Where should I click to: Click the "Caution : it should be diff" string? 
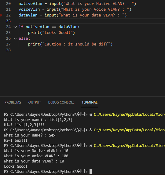pos(76,44)
